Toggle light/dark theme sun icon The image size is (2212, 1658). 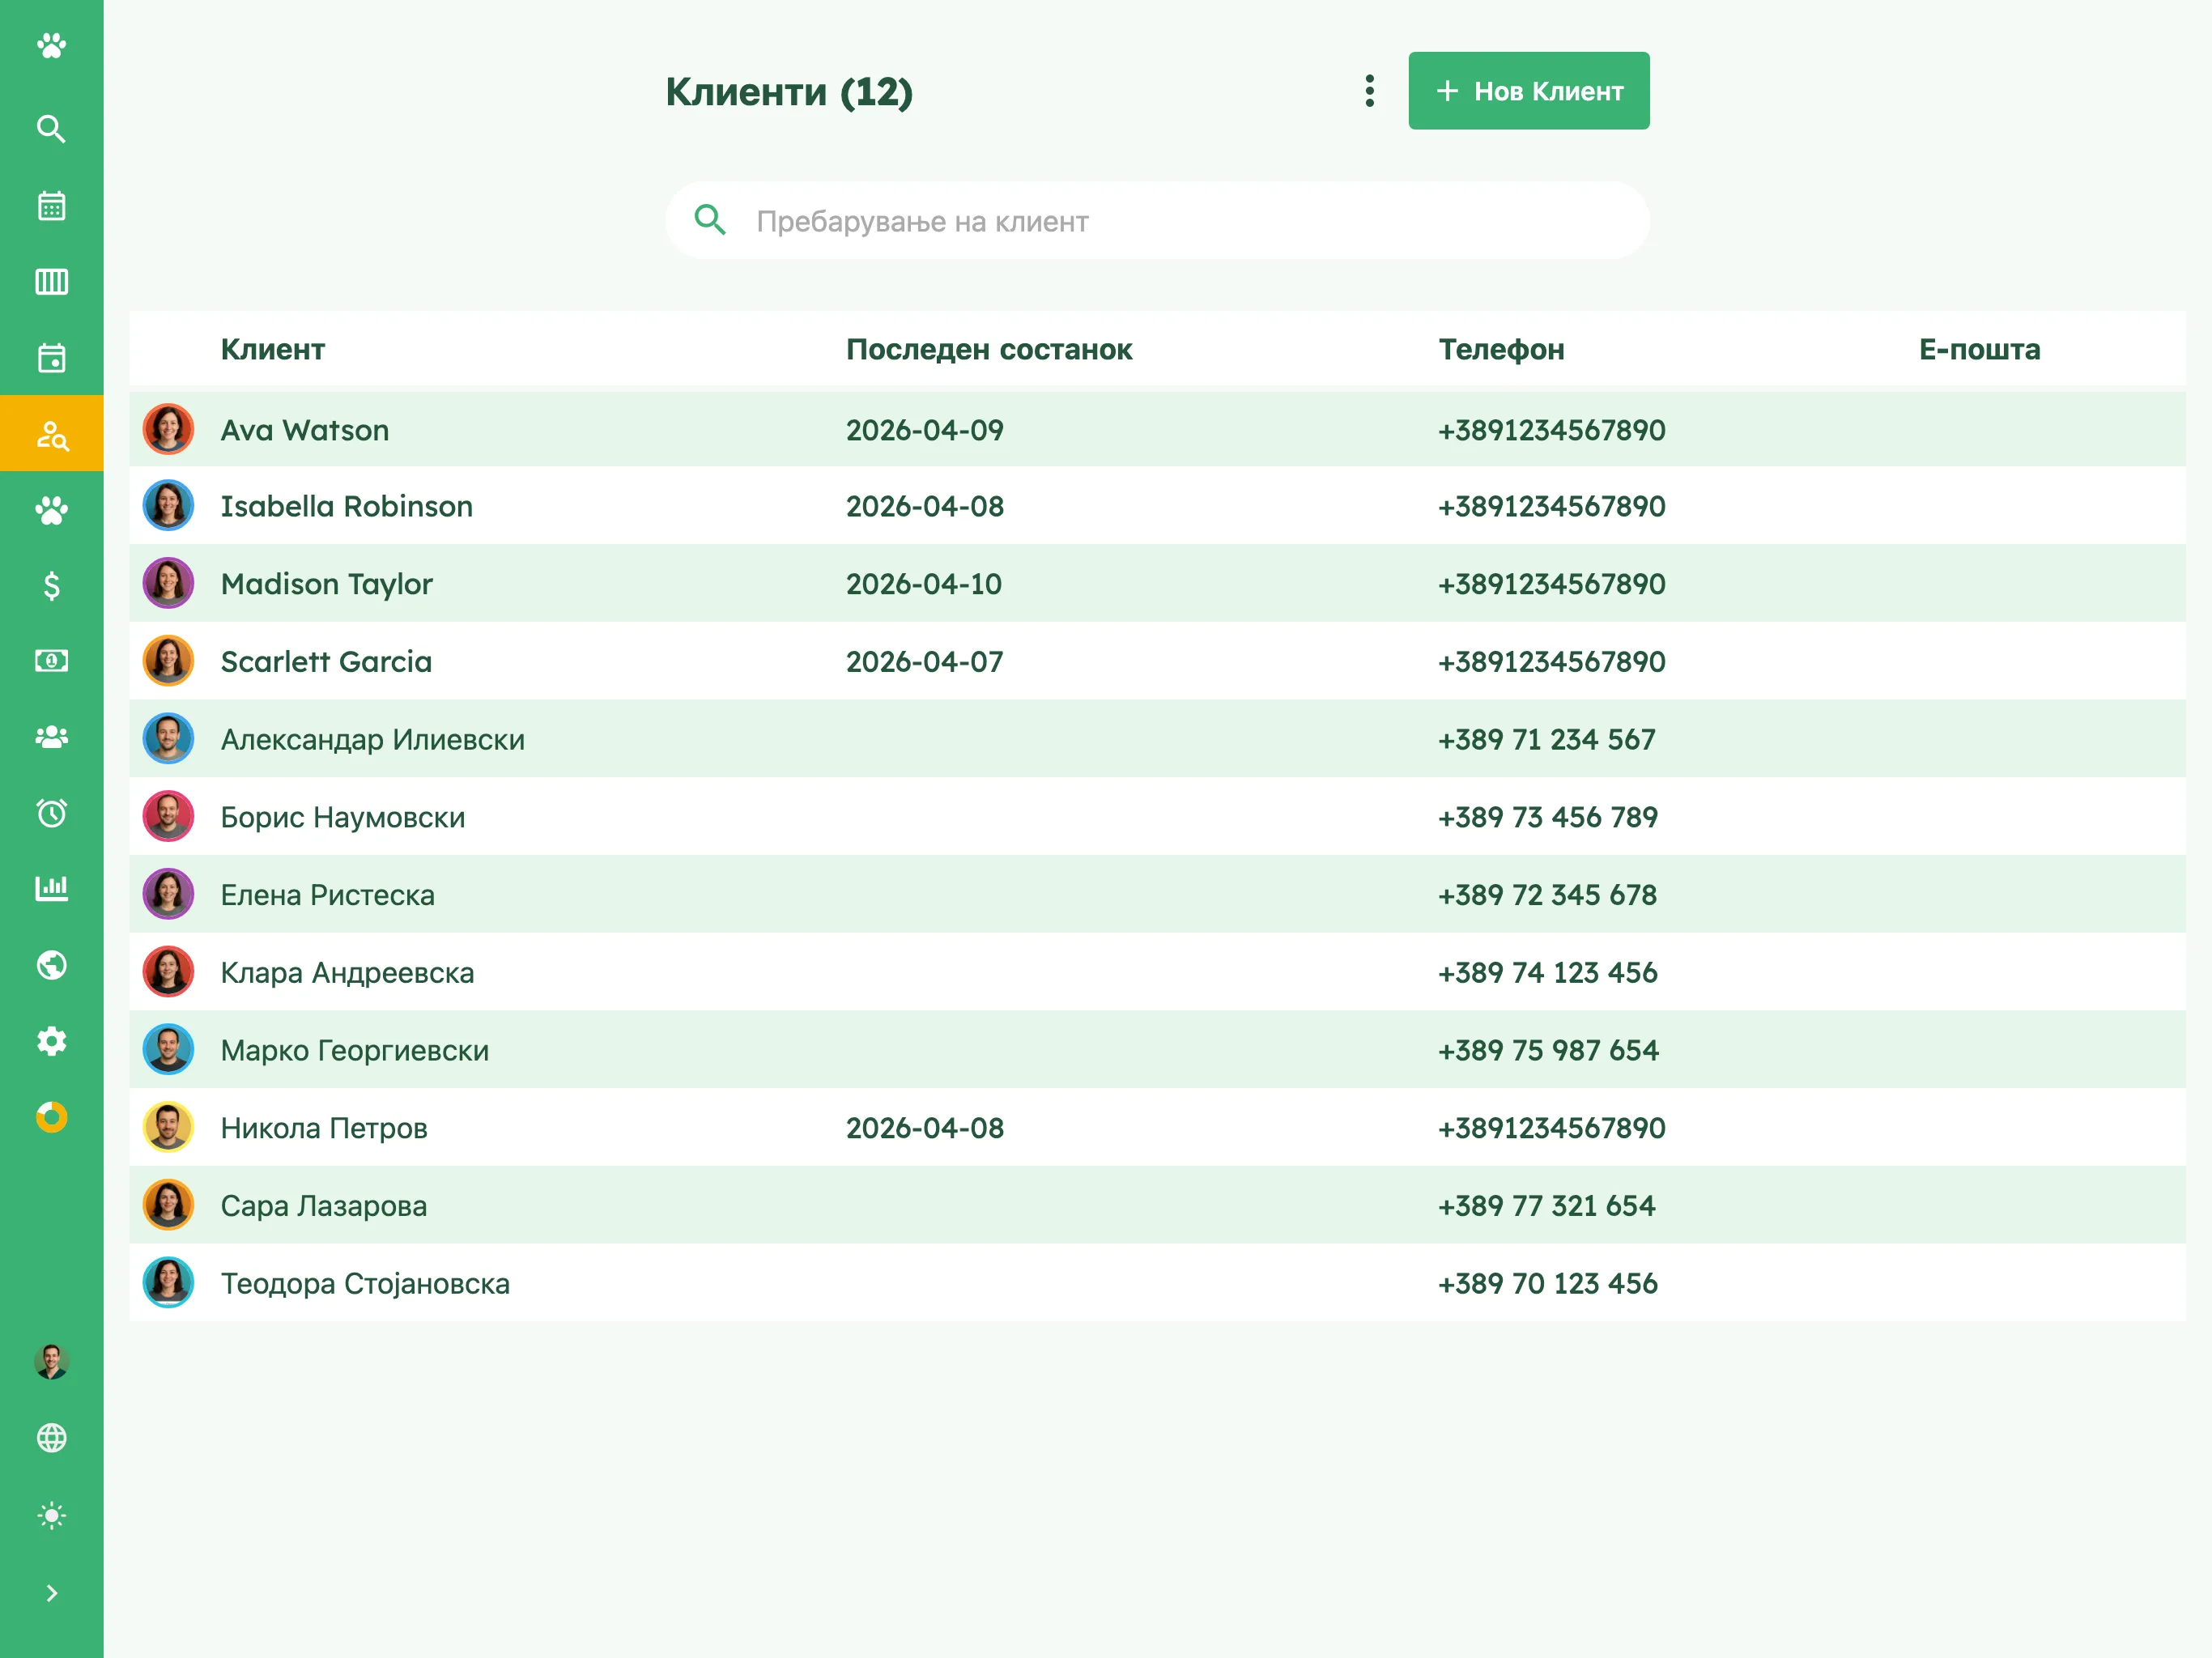pyautogui.click(x=51, y=1515)
